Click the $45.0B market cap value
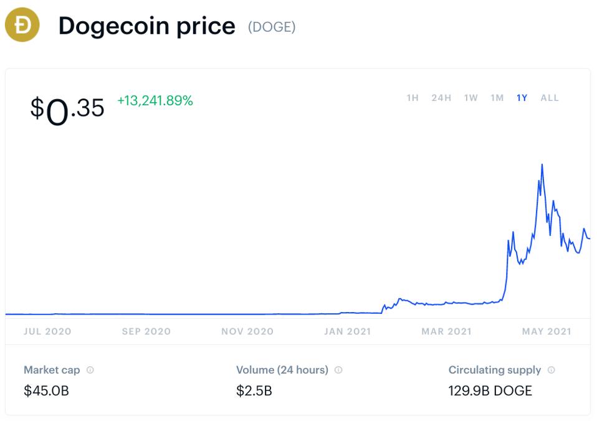The width and height of the screenshot is (597, 421). (46, 391)
